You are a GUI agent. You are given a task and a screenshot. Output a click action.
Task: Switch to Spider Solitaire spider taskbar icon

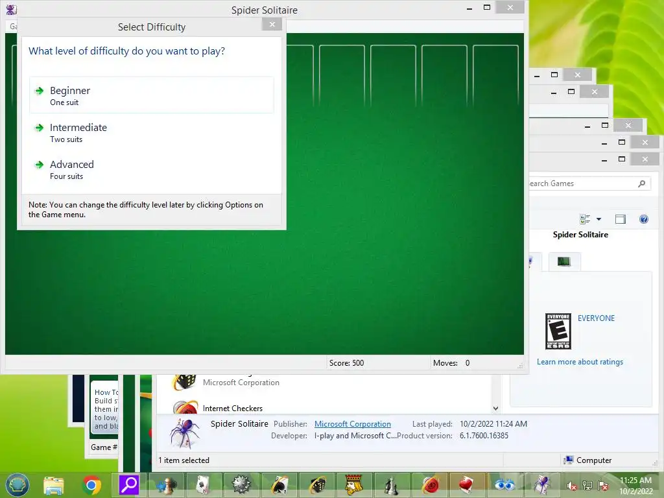click(543, 485)
